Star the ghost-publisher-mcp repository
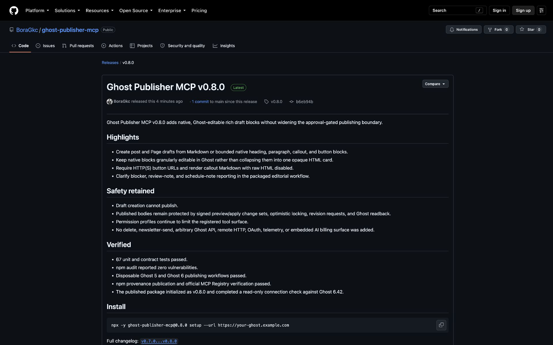This screenshot has height=345, width=553. [x=531, y=30]
